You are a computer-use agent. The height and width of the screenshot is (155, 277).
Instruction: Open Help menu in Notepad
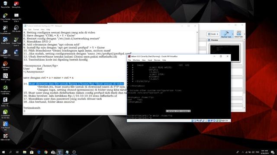click(48, 30)
